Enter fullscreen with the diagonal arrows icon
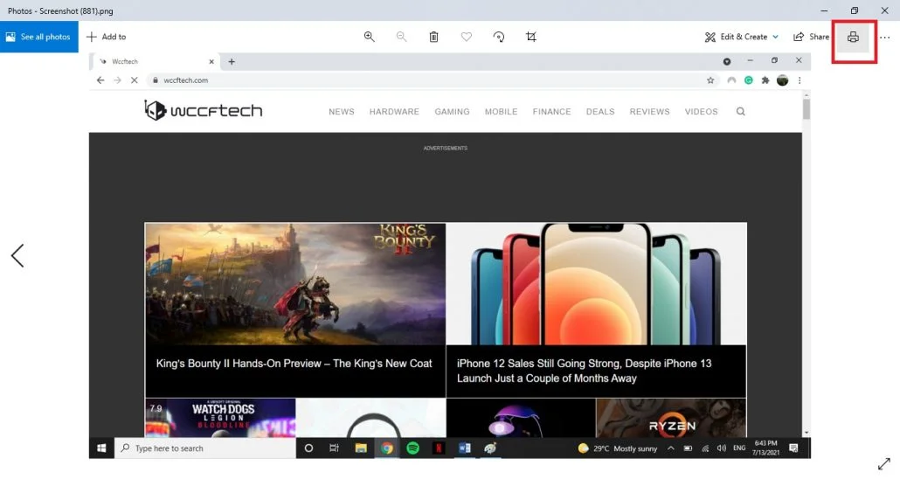This screenshot has width=900, height=479. tap(884, 463)
